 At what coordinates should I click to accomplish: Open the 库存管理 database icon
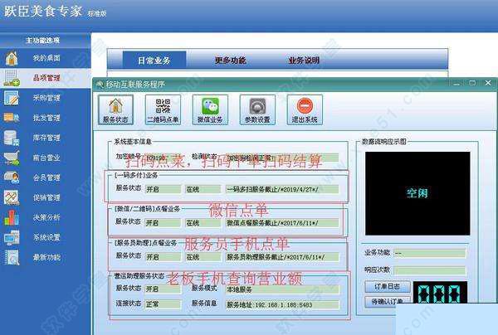coord(12,138)
